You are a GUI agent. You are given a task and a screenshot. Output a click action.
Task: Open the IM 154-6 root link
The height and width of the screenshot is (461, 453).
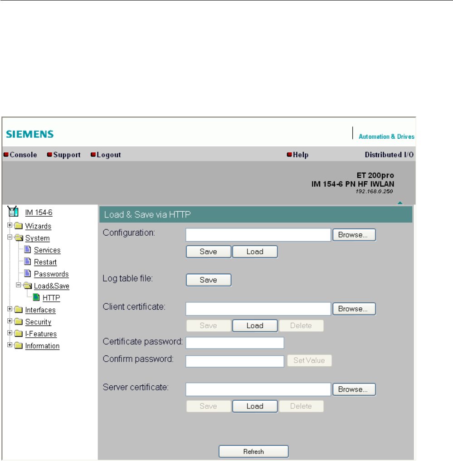(x=39, y=212)
